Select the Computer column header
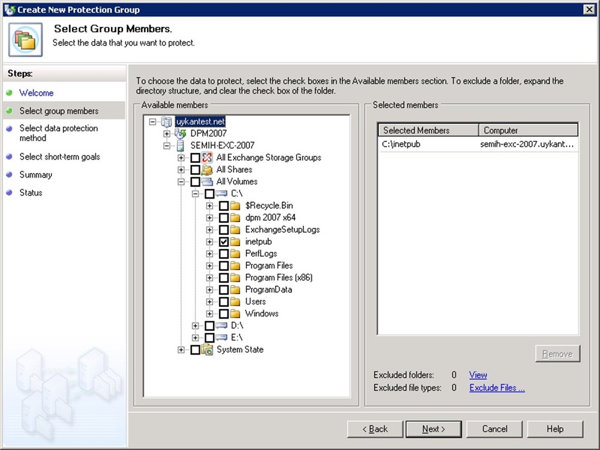 [528, 130]
